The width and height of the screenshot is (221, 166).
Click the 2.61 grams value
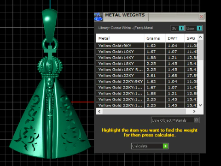click(x=151, y=76)
